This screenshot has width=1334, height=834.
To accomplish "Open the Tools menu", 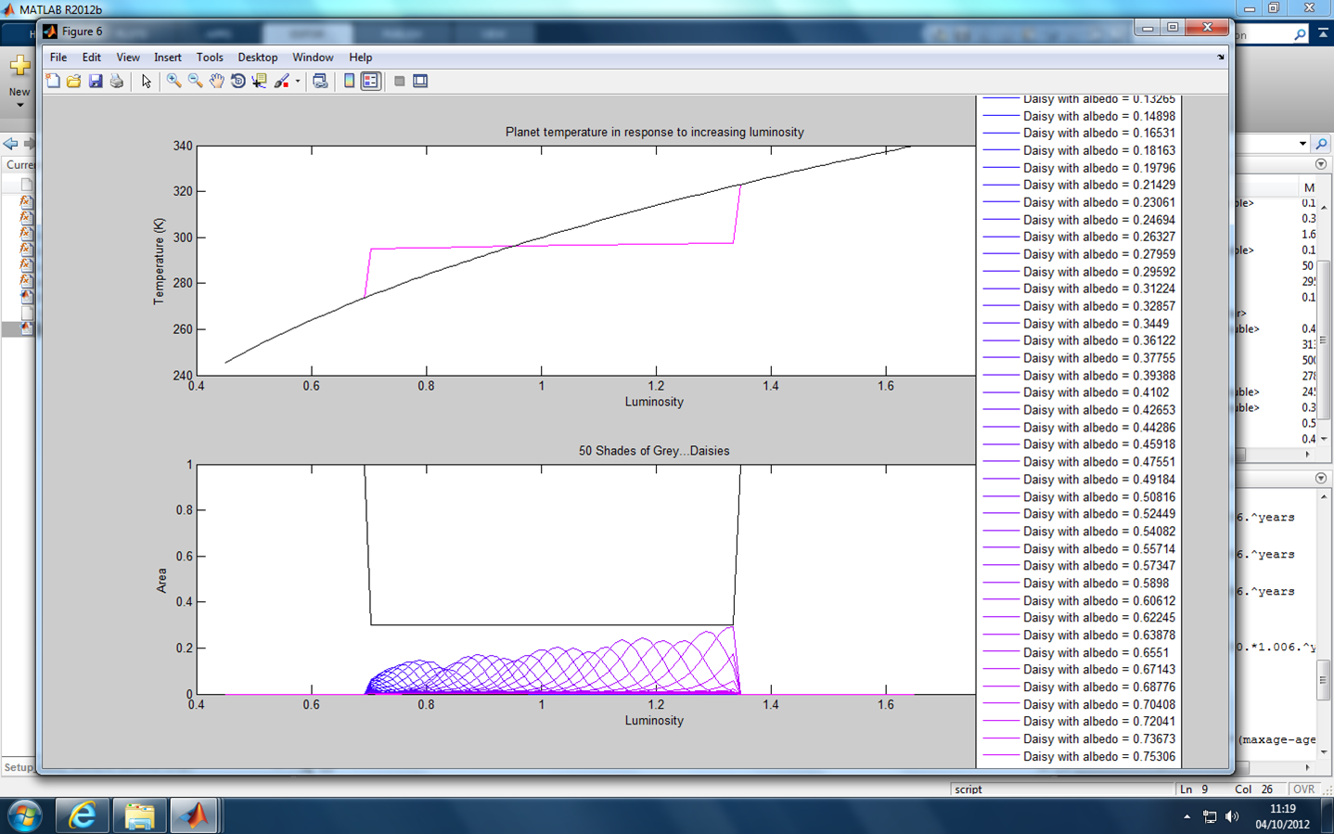I will point(210,58).
